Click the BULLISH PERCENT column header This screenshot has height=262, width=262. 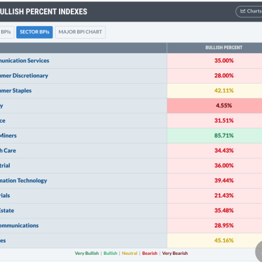224,48
